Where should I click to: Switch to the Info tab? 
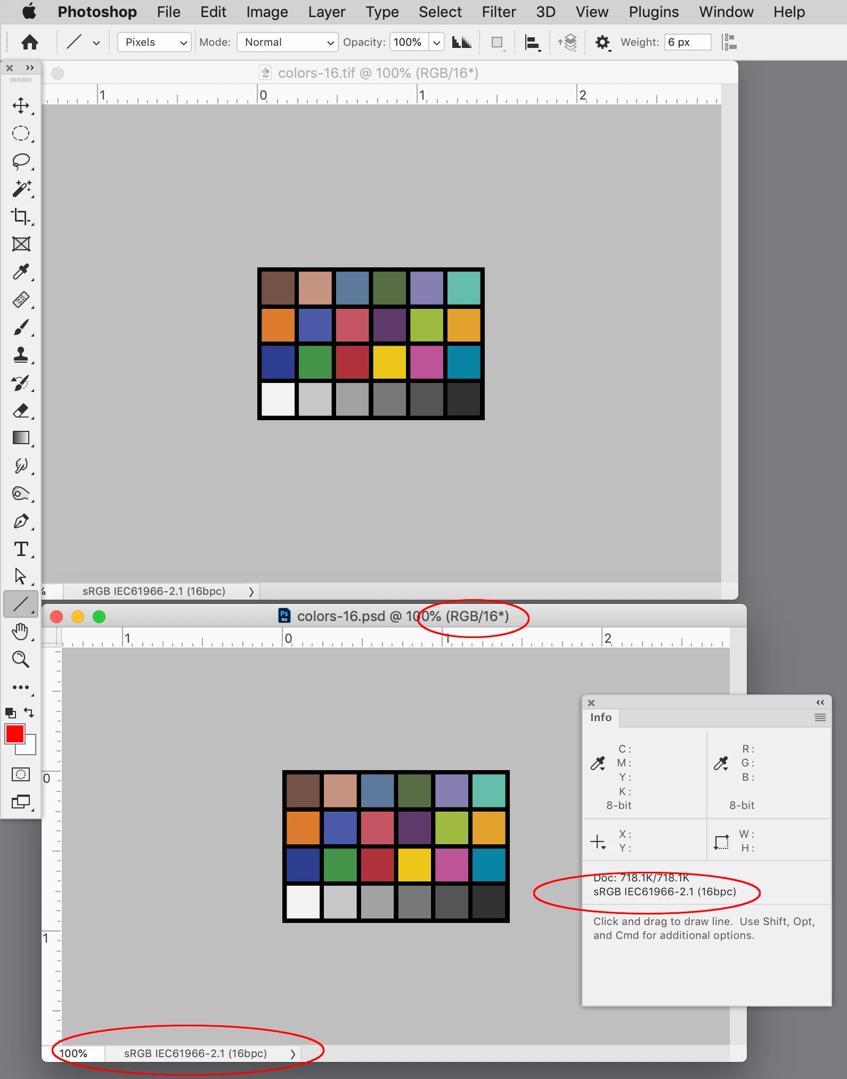(x=601, y=717)
